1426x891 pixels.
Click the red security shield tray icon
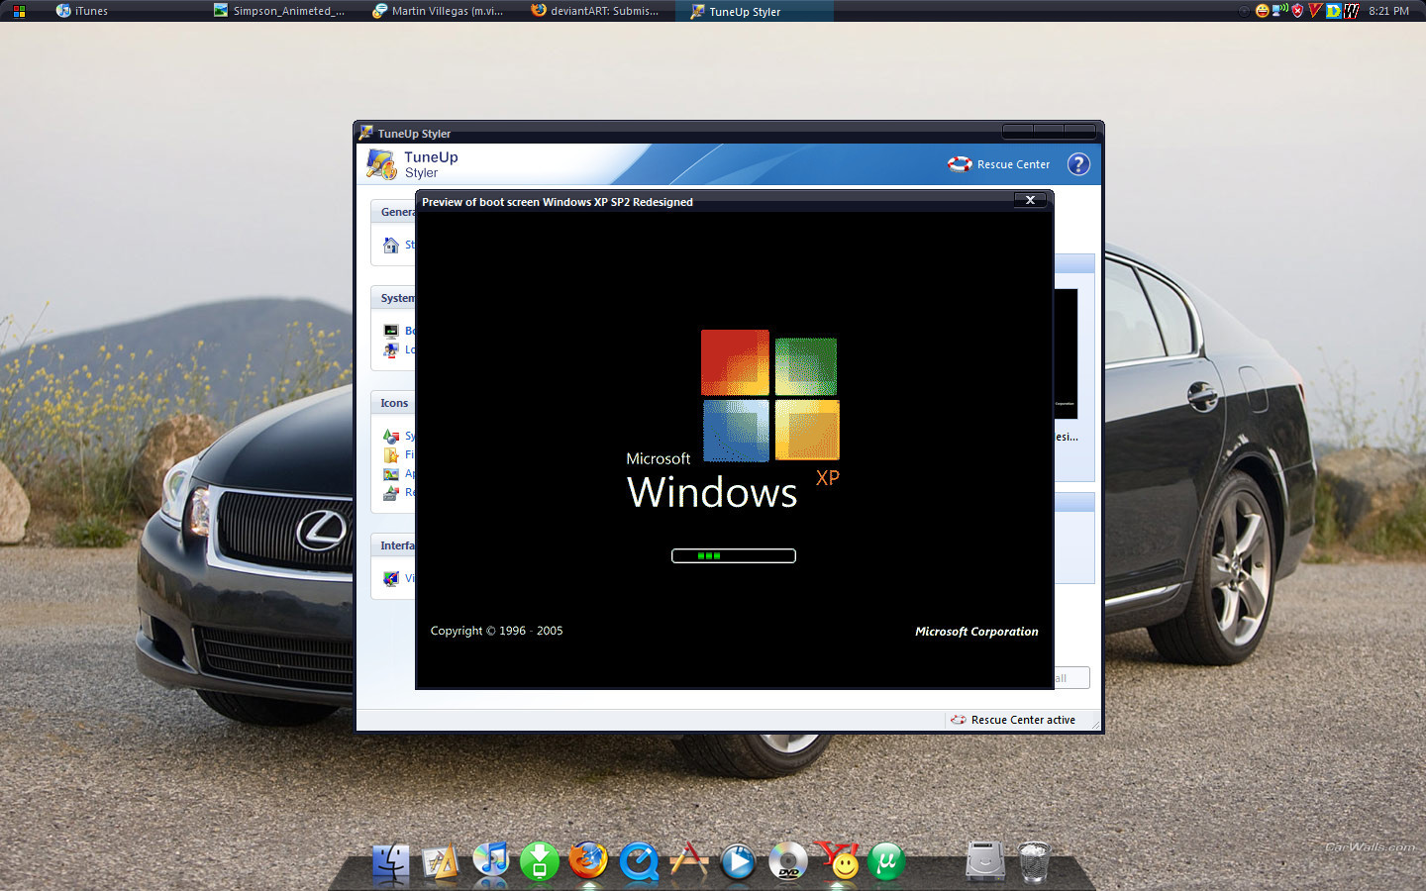pyautogui.click(x=1297, y=11)
